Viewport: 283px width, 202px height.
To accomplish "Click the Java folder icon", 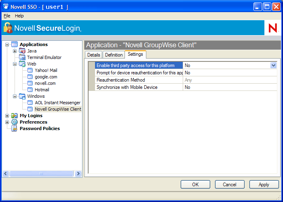I will [x=22, y=51].
